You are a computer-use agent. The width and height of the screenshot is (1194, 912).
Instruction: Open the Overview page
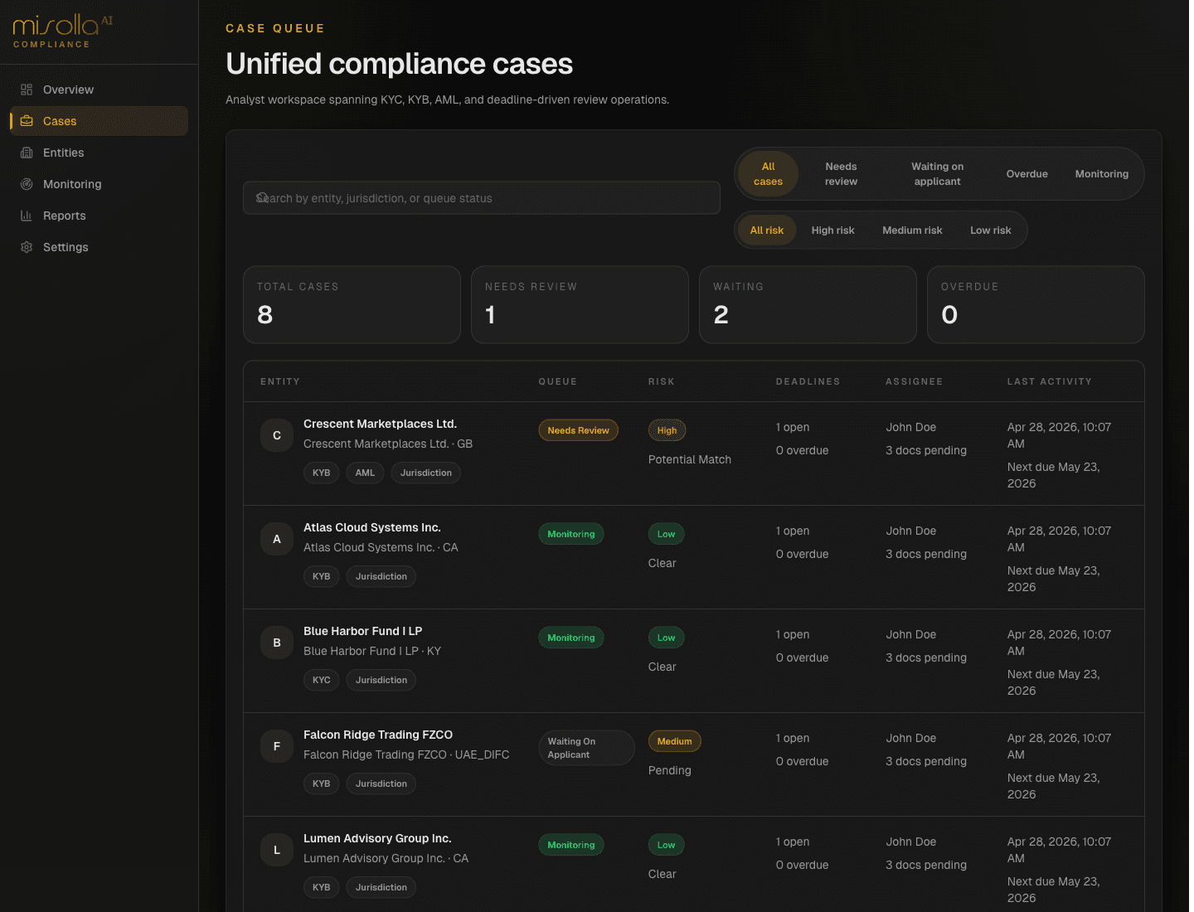[x=99, y=90]
